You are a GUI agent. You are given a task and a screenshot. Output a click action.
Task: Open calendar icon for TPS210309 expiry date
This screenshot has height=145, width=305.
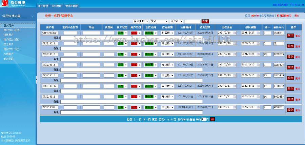coord(258,107)
